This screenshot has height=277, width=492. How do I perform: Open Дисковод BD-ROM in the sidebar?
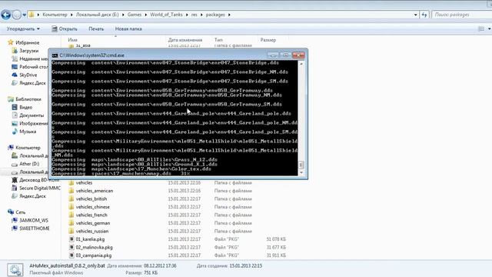(x=39, y=180)
